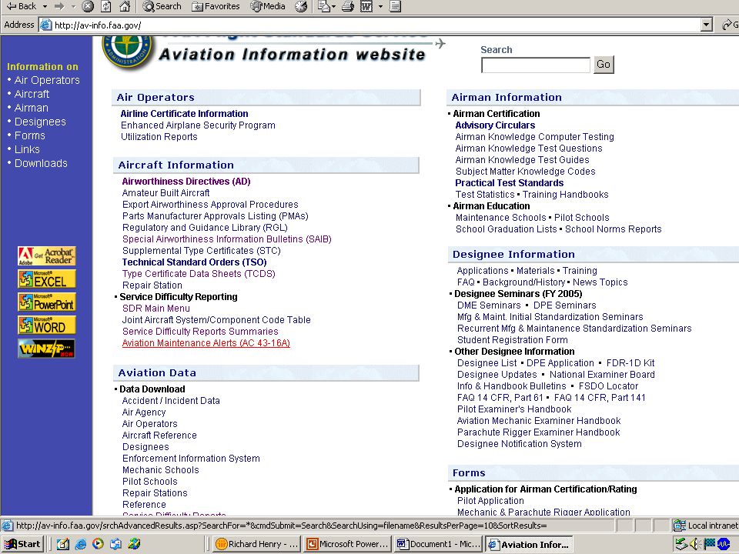Switch to Richard Henry taskbar window
Screen dimensions: 739x554
click(x=256, y=544)
